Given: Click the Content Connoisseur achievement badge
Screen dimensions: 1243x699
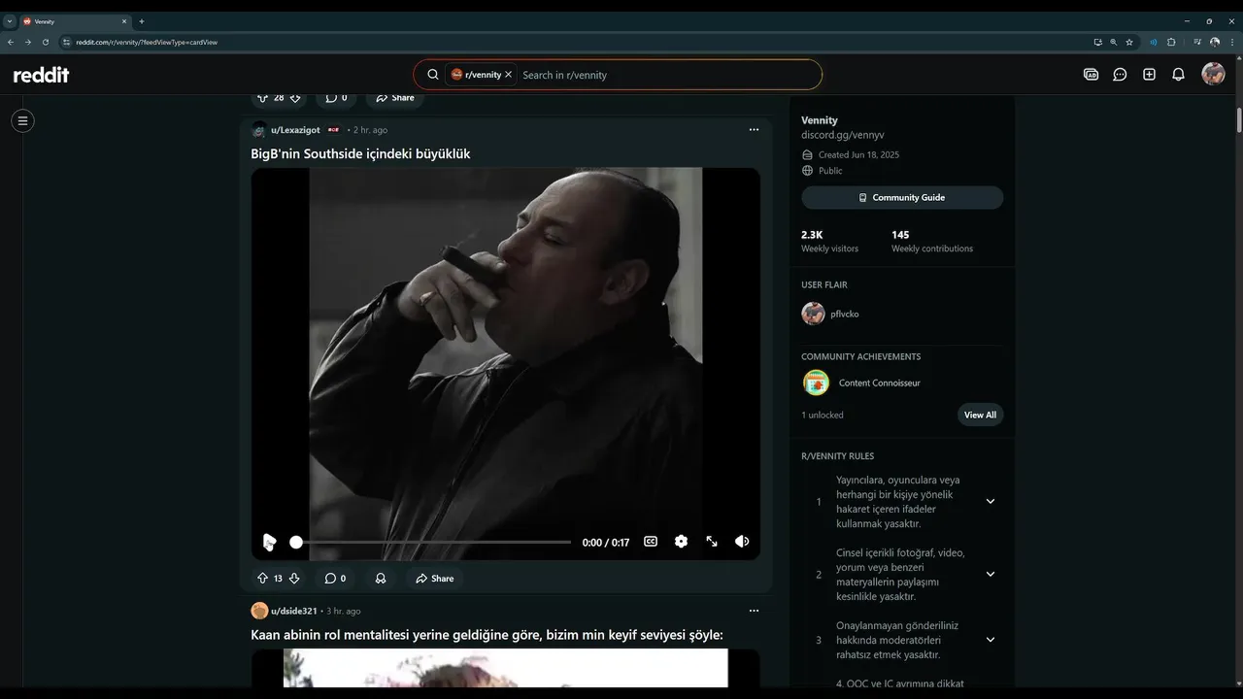Looking at the screenshot, I should [x=816, y=383].
